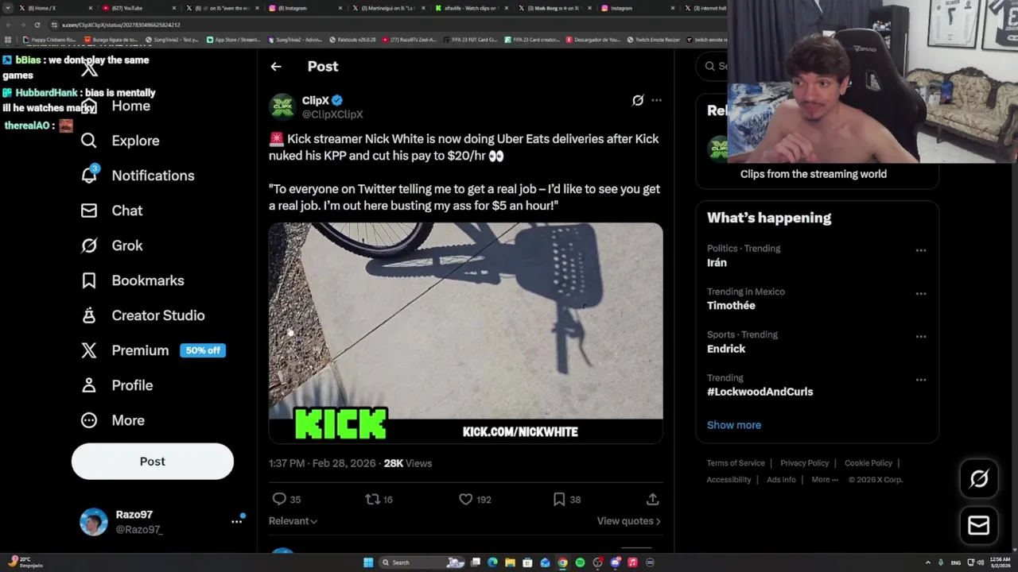1018x572 pixels.
Task: Switch to the first Instagram browser tab
Action: (x=305, y=8)
